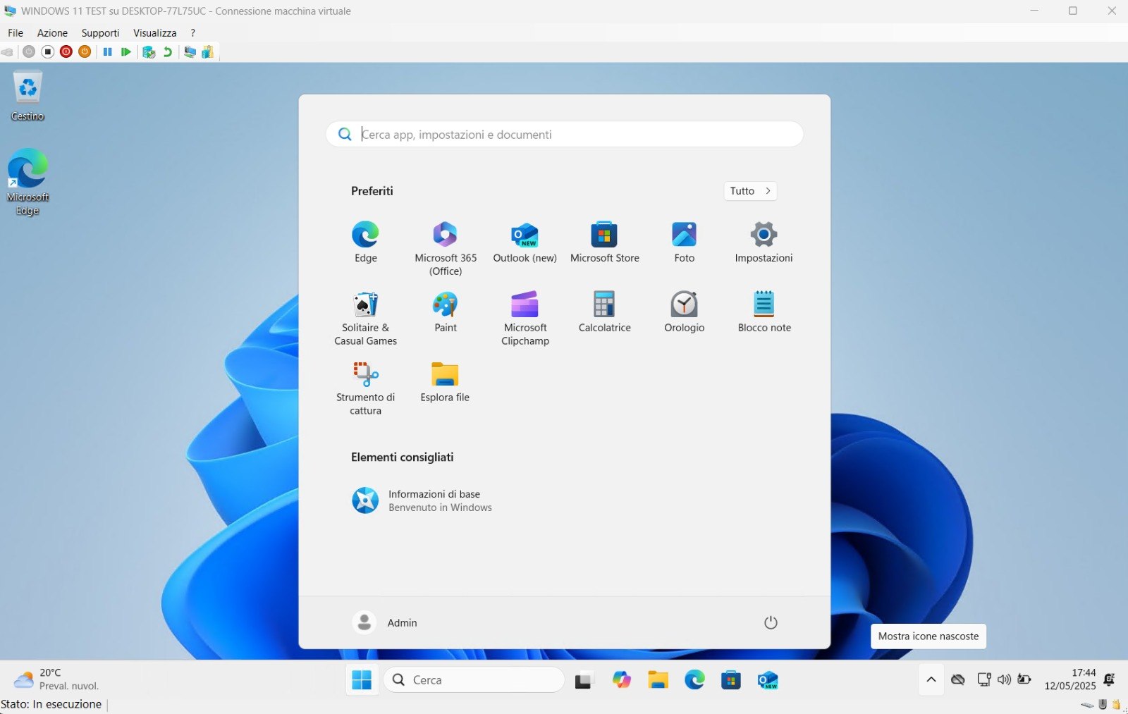Click the Start menu power button
The width and height of the screenshot is (1128, 714).
771,622
